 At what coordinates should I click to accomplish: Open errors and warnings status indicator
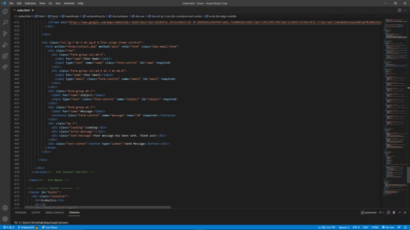click(x=9, y=227)
